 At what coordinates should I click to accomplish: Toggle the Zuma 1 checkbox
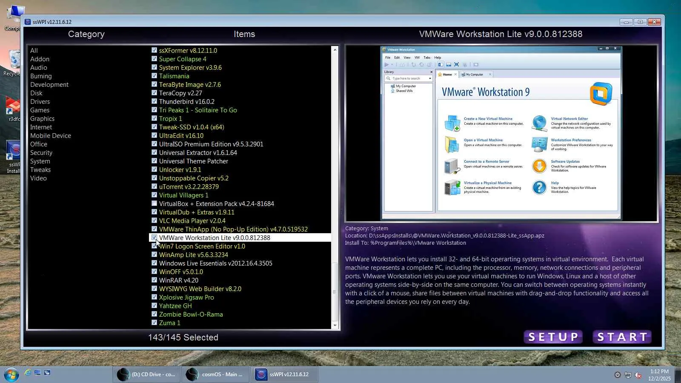tap(154, 323)
